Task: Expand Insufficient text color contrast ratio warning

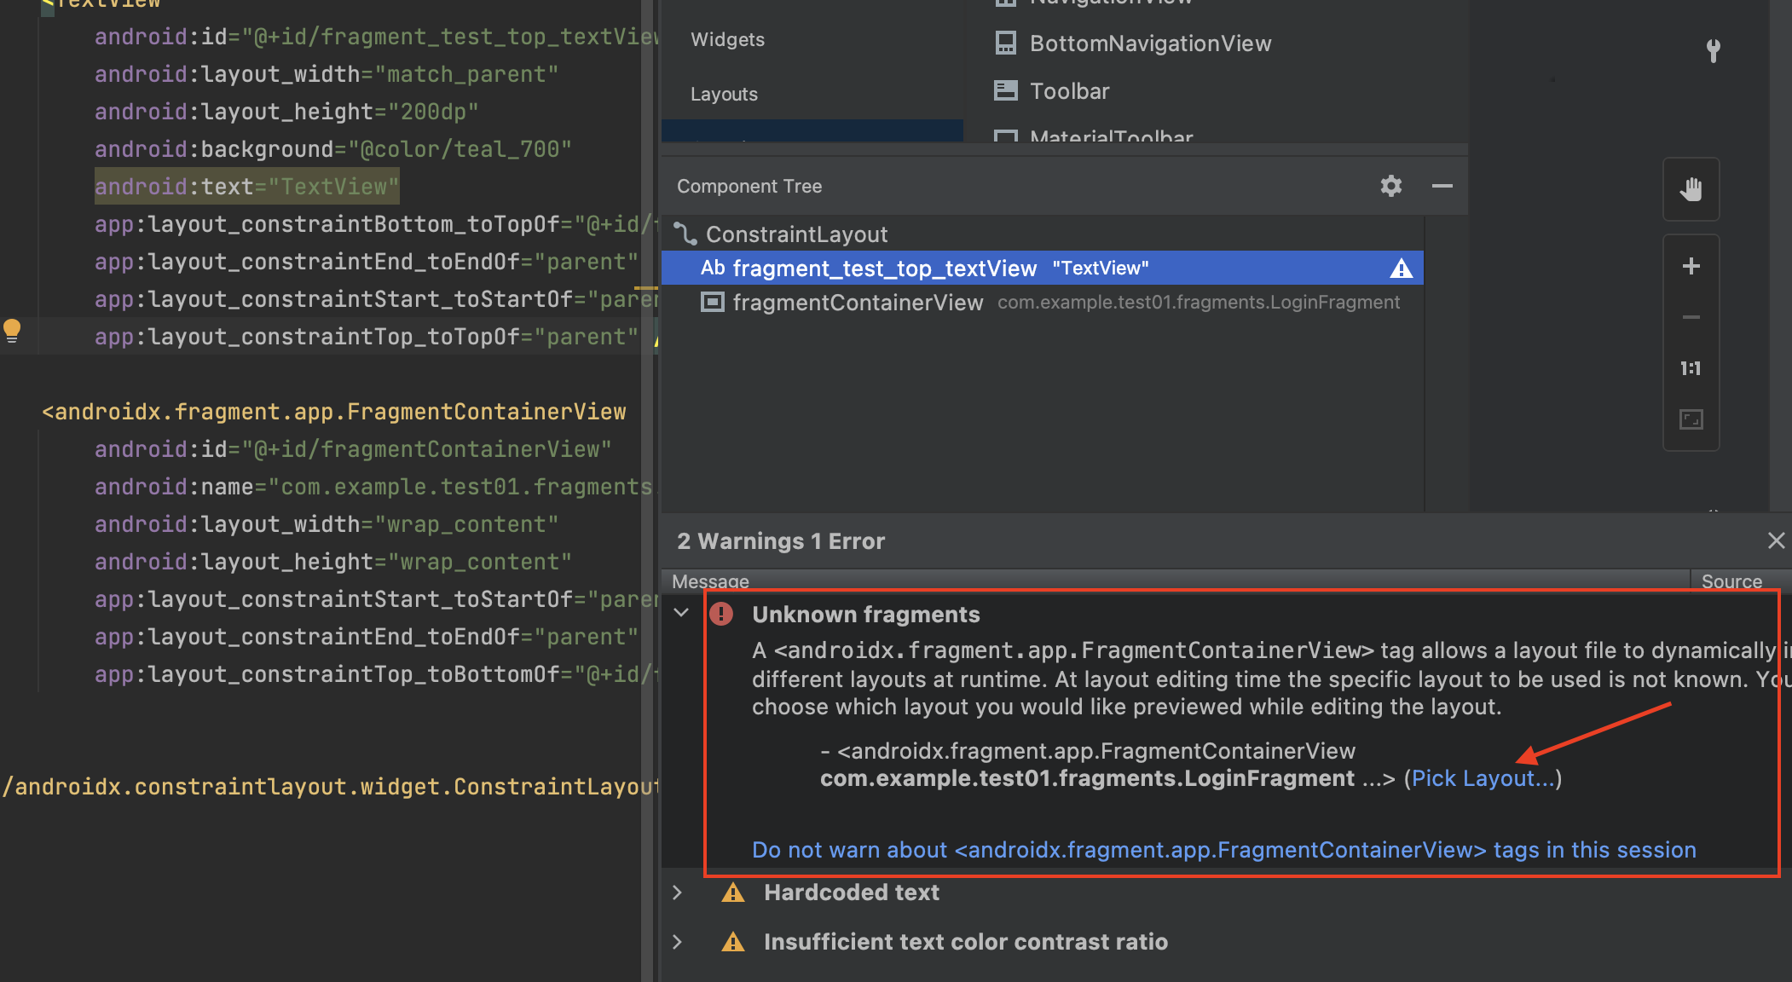Action: coord(678,942)
